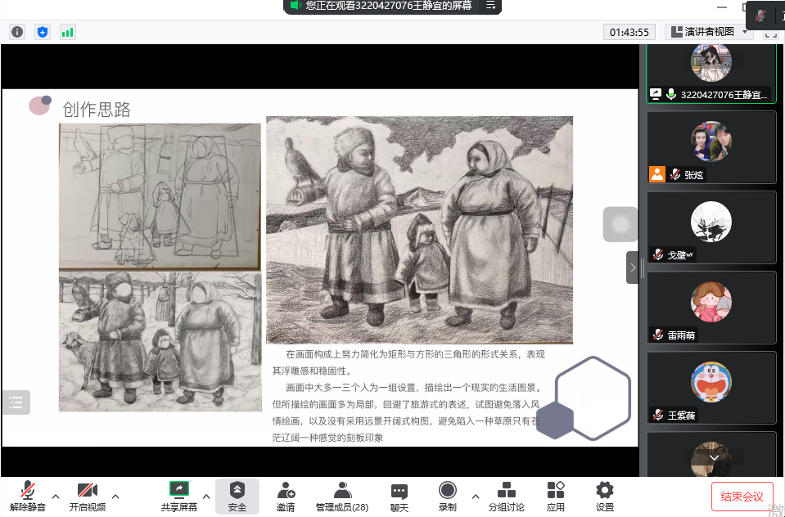Click 王紫薇's Doraemon avatar thumbnail

coord(711,381)
